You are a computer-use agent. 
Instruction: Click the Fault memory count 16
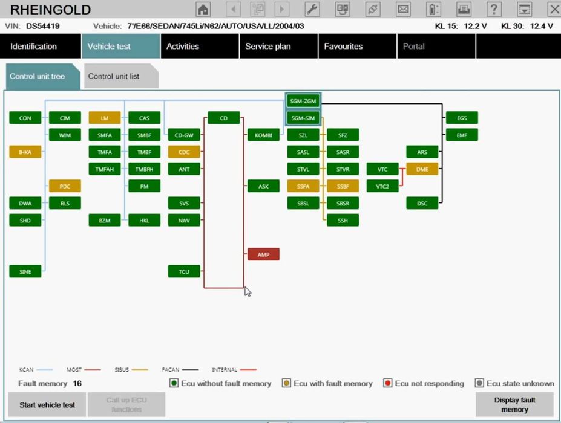(x=77, y=383)
